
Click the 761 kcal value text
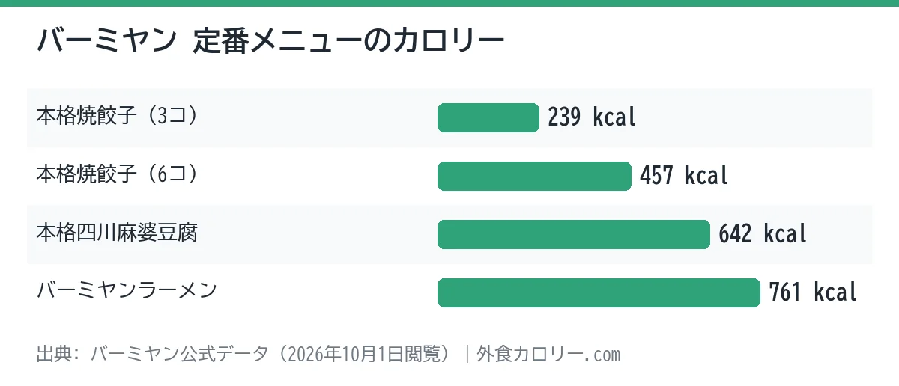813,292
